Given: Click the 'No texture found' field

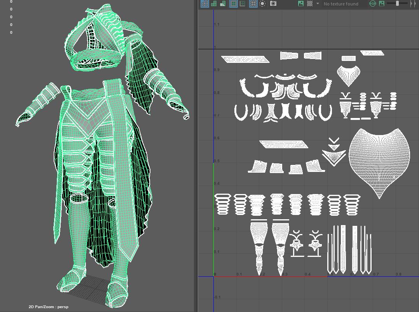Looking at the screenshot, I should pyautogui.click(x=341, y=4).
